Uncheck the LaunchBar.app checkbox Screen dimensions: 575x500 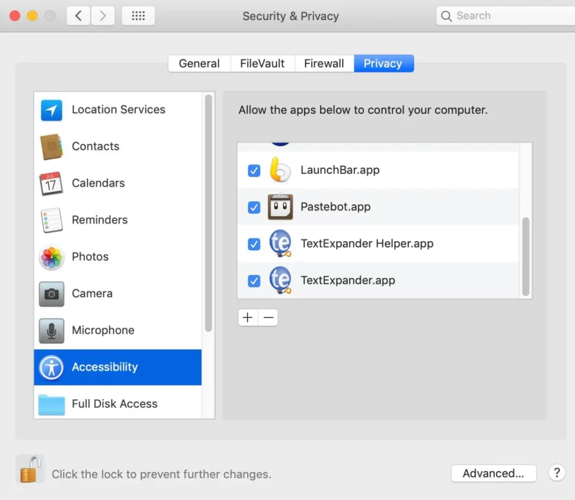click(254, 171)
